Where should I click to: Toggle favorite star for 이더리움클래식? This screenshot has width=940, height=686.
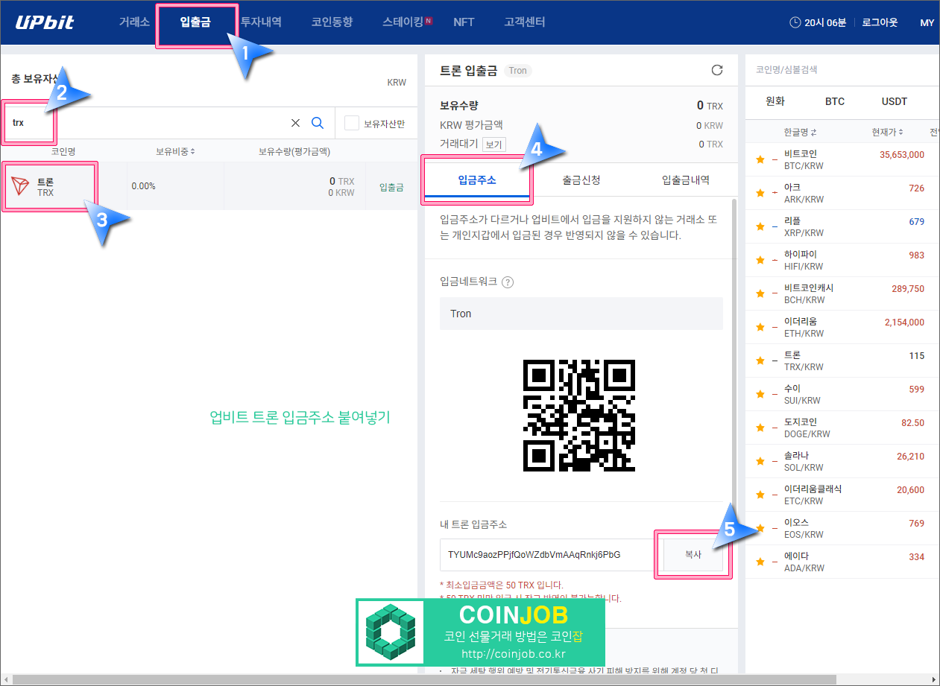(760, 495)
